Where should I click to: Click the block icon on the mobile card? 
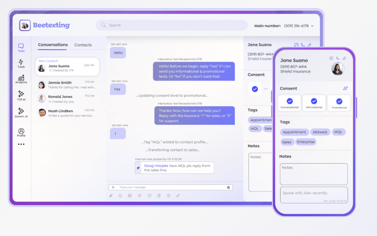(331, 58)
